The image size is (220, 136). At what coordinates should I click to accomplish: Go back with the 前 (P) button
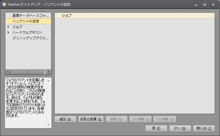click(x=156, y=128)
